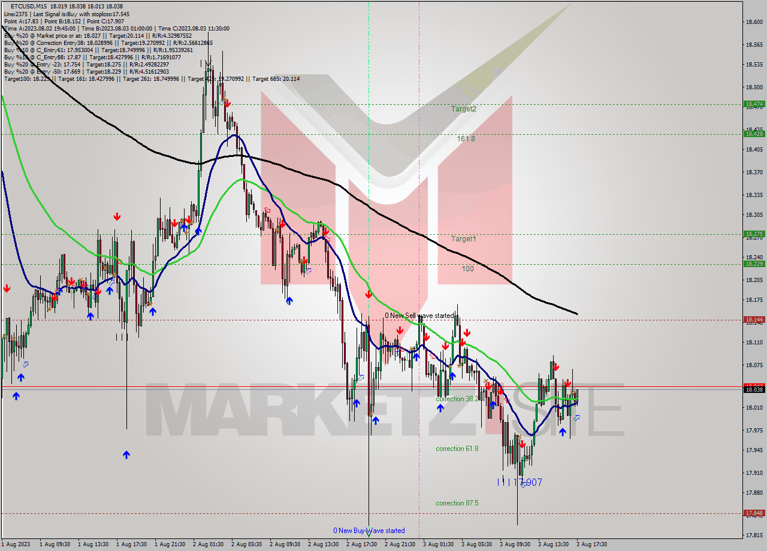Click the ETCUSD,M15 symbol title text
This screenshot has width=767, height=551.
[28, 6]
